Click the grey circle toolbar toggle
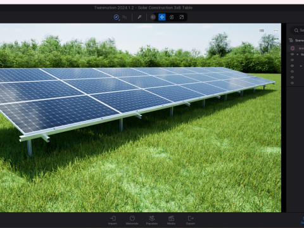 point(153,17)
